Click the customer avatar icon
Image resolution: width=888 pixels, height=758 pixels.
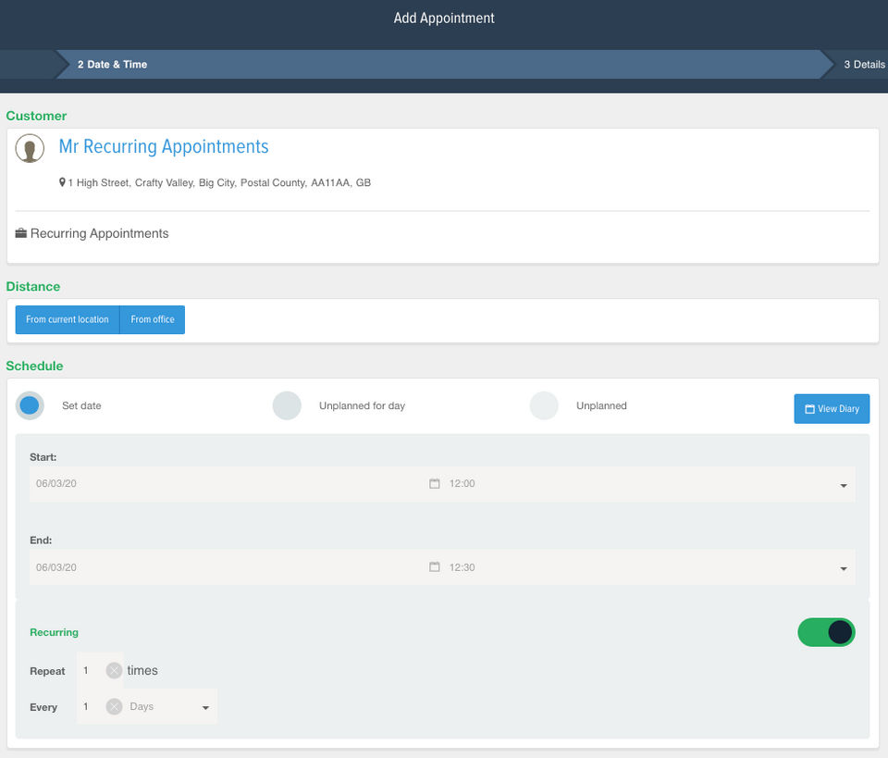[x=30, y=148]
